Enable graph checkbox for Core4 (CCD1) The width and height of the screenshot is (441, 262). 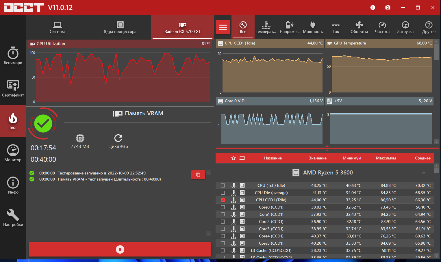pos(223,236)
